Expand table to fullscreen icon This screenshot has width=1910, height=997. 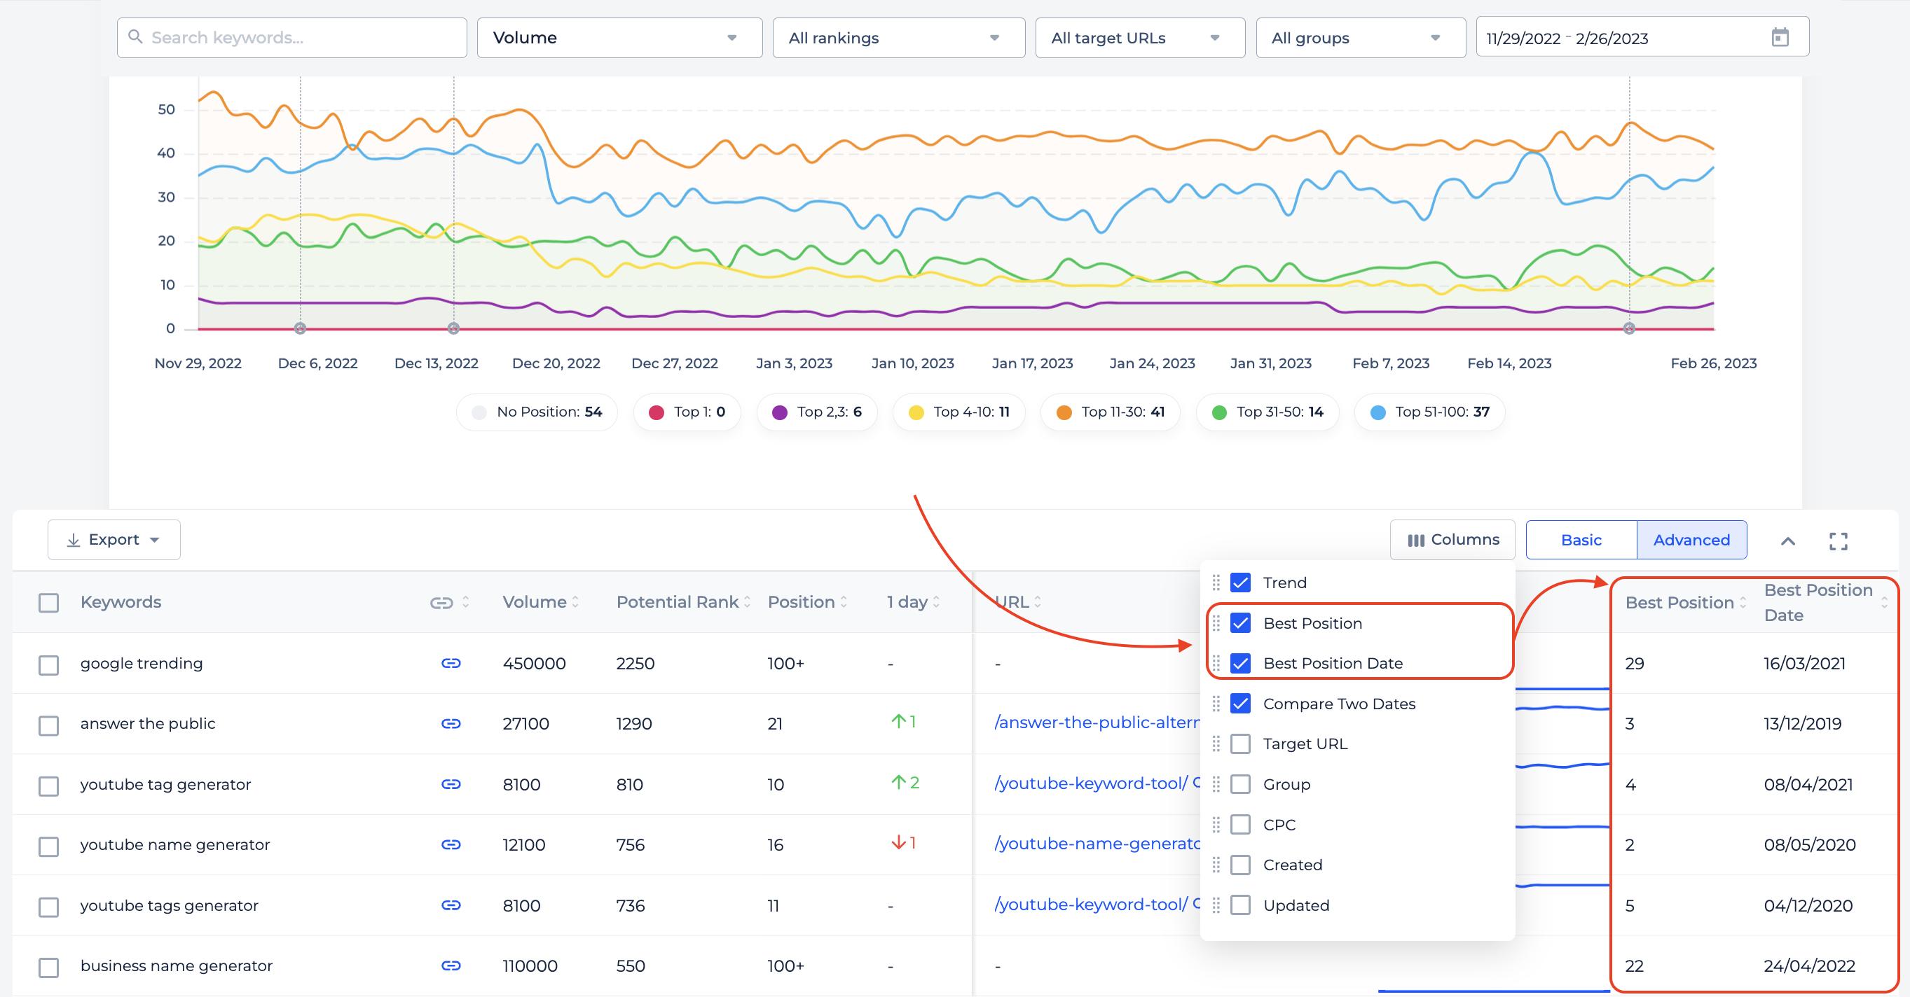pyautogui.click(x=1838, y=541)
